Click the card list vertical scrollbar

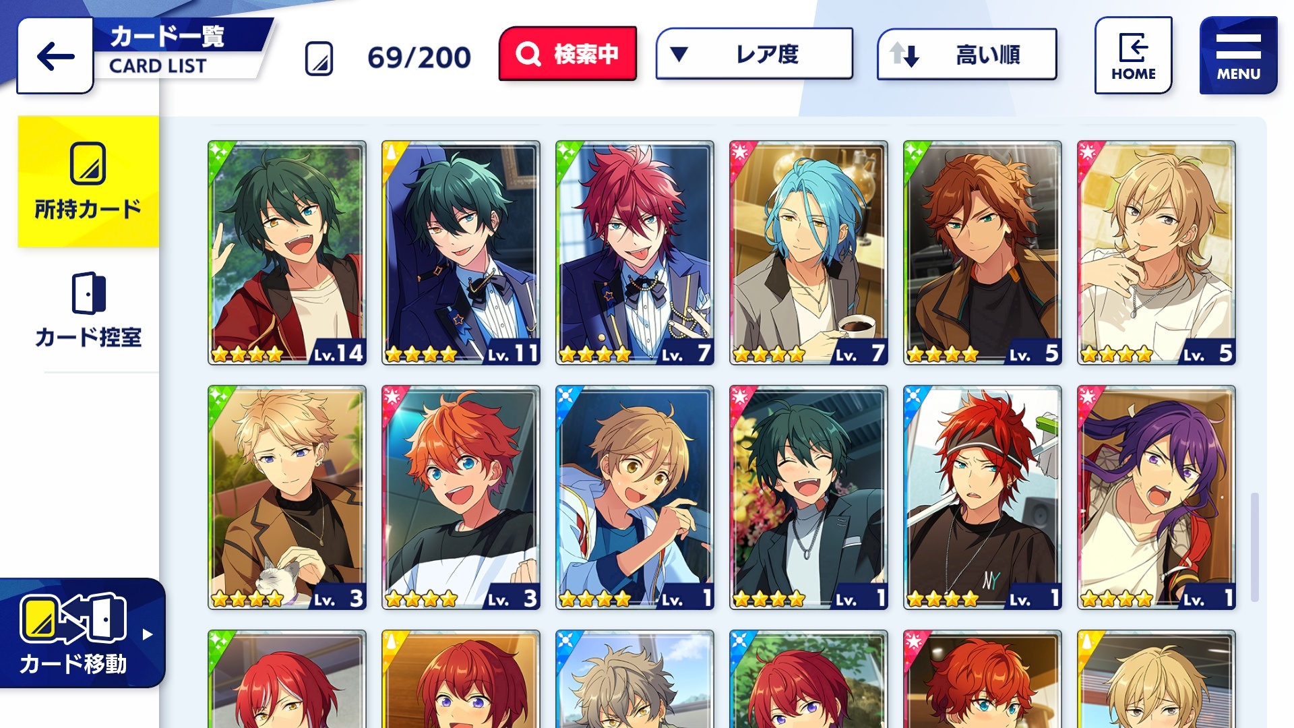pos(1254,547)
